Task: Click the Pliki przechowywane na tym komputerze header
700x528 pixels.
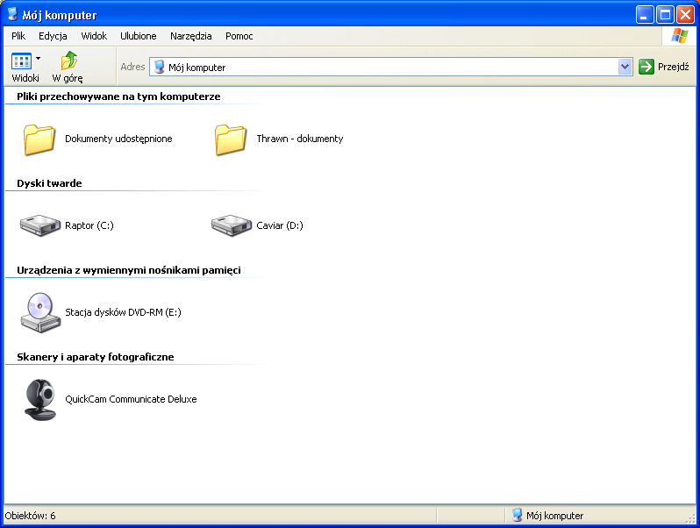Action: point(118,96)
